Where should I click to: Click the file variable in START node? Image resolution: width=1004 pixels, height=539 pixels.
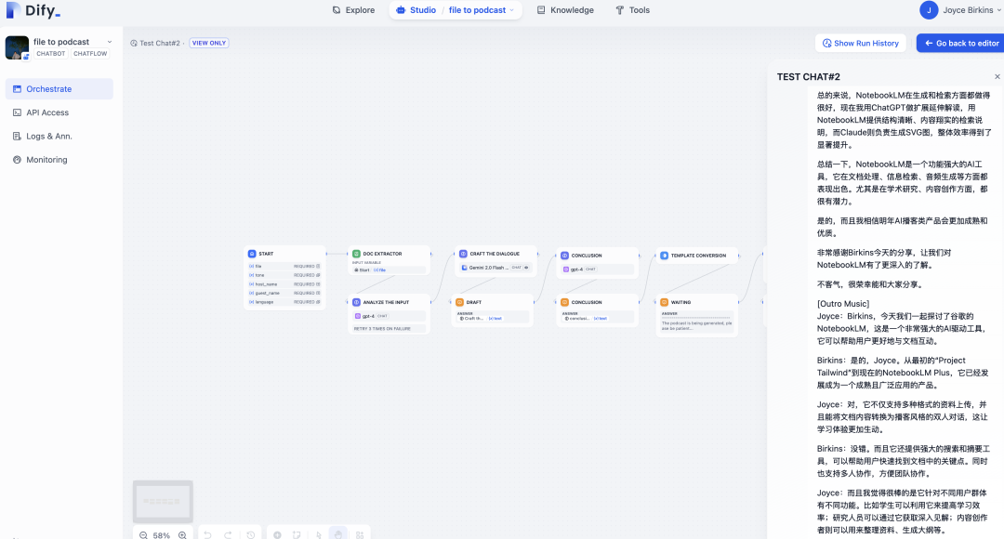coord(284,267)
